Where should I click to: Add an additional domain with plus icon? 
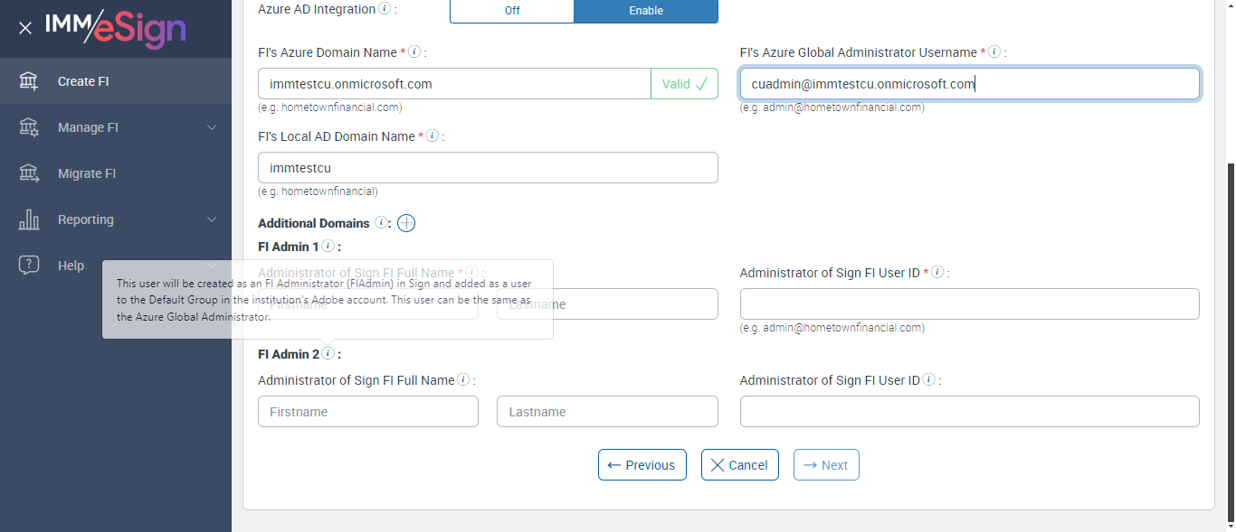coord(406,223)
